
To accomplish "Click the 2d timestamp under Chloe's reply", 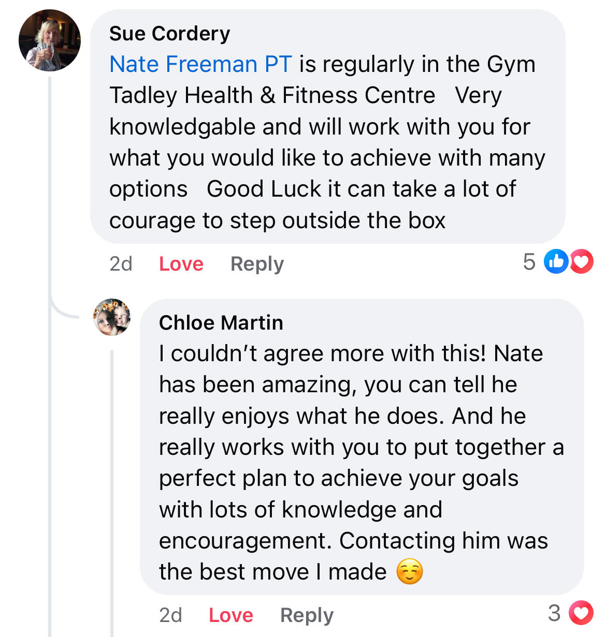I will (x=170, y=615).
